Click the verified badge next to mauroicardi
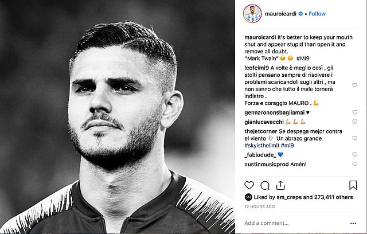The width and height of the screenshot is (367, 234). point(300,14)
